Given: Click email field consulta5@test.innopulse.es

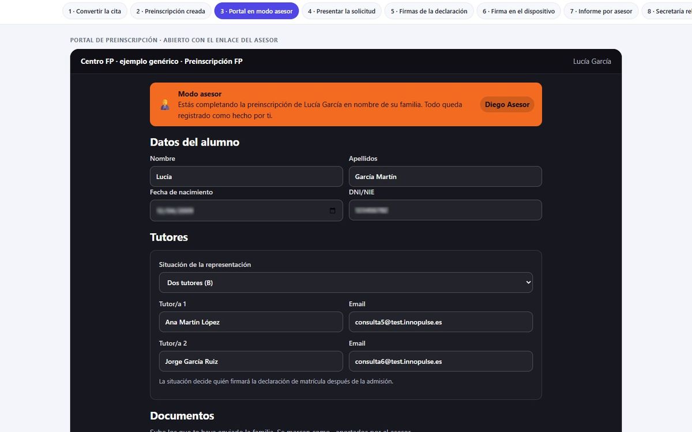Looking at the screenshot, I should click(441, 322).
